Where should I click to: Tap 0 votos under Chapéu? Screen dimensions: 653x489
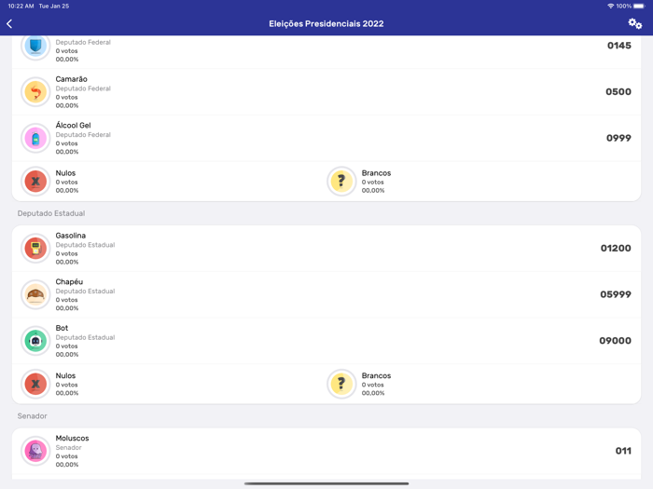pyautogui.click(x=66, y=300)
